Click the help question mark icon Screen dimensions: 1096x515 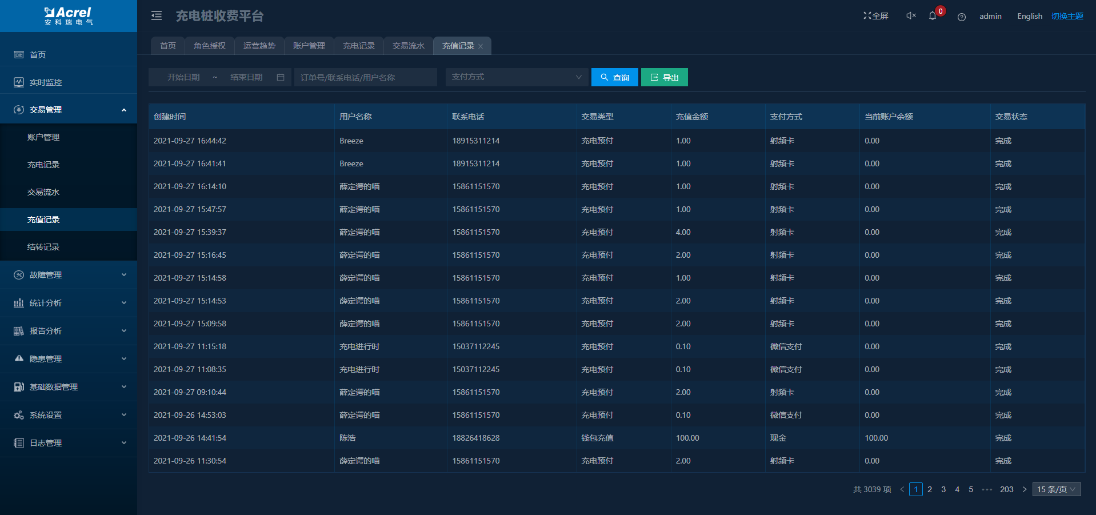(x=962, y=17)
